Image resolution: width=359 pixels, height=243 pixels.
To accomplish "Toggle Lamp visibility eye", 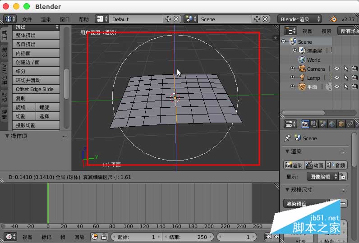I will pos(336,78).
